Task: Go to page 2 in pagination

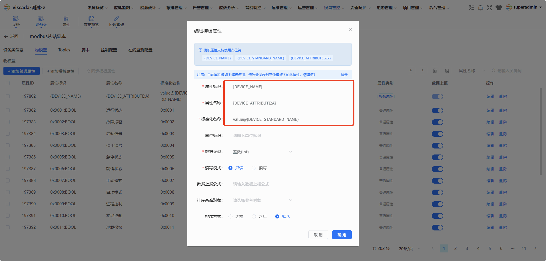Action: (x=455, y=248)
